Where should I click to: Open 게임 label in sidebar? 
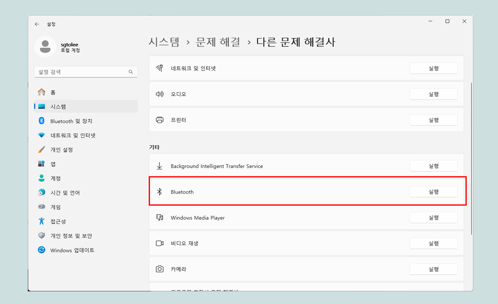pos(56,207)
